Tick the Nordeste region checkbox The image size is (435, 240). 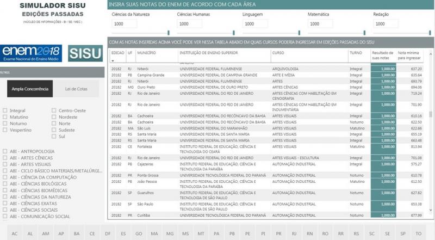click(x=54, y=117)
